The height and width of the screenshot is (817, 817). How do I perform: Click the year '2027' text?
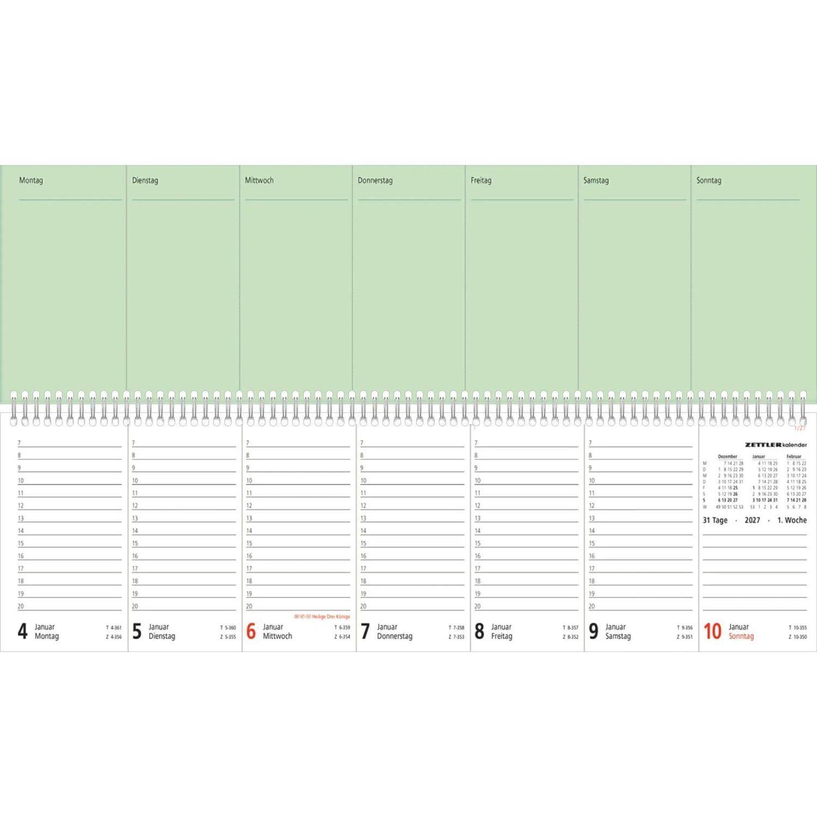coord(752,520)
